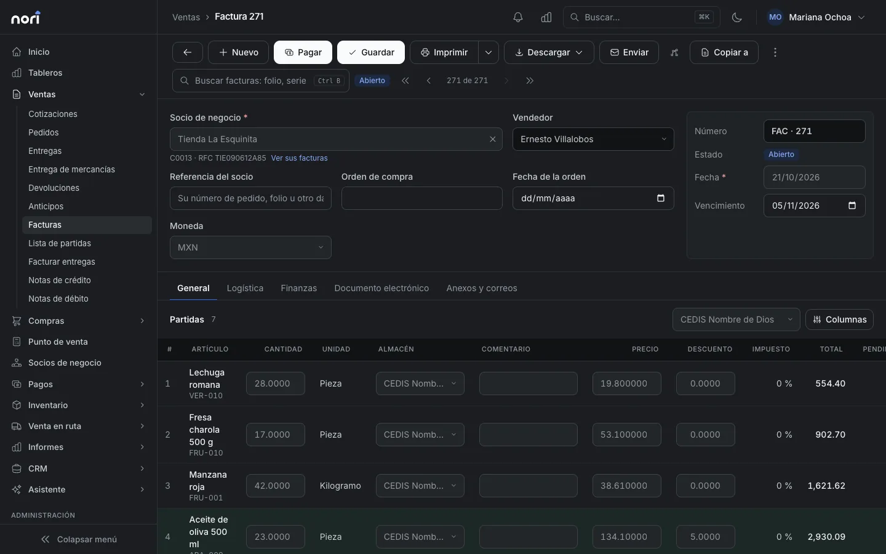Image resolution: width=886 pixels, height=554 pixels.
Task: Click the back arrow button
Action: point(188,52)
